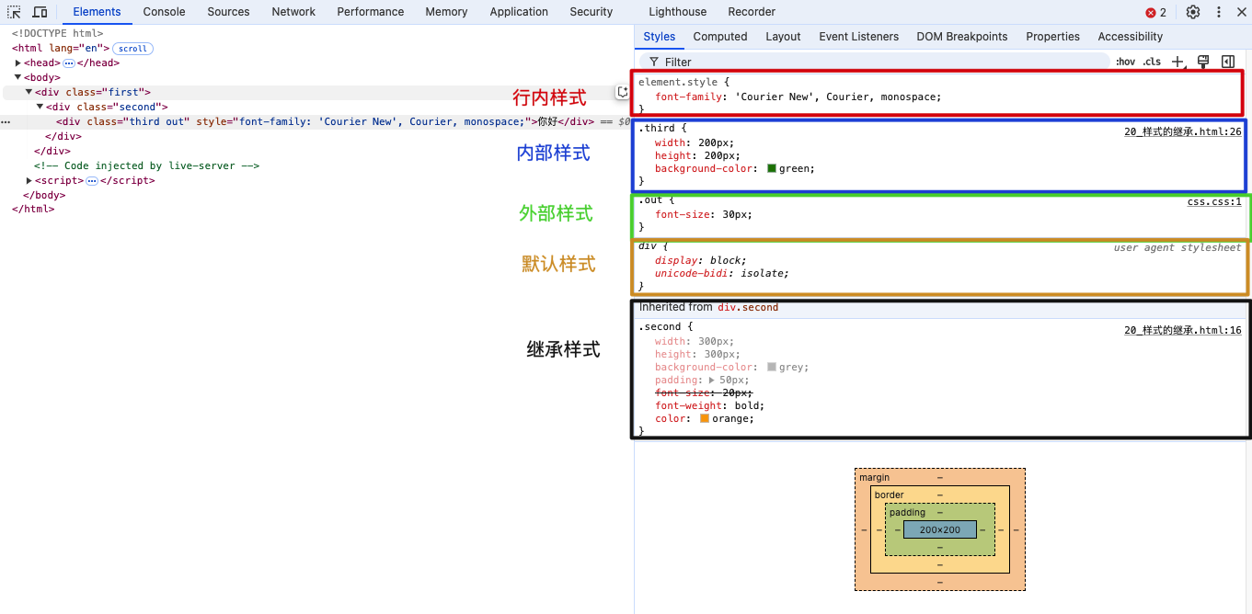Screen dimensions: 1252x614
Task: Select the DOCTYPE html line
Action: tap(58, 33)
